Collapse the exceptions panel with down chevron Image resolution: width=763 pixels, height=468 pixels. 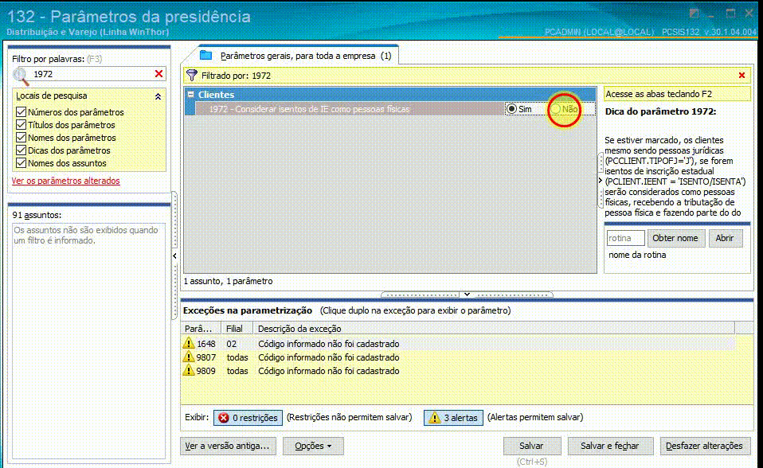pos(467,294)
